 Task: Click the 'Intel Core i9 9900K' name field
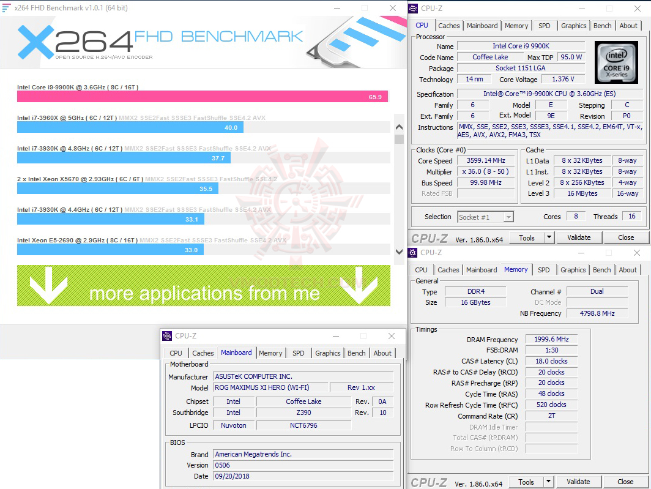click(521, 46)
